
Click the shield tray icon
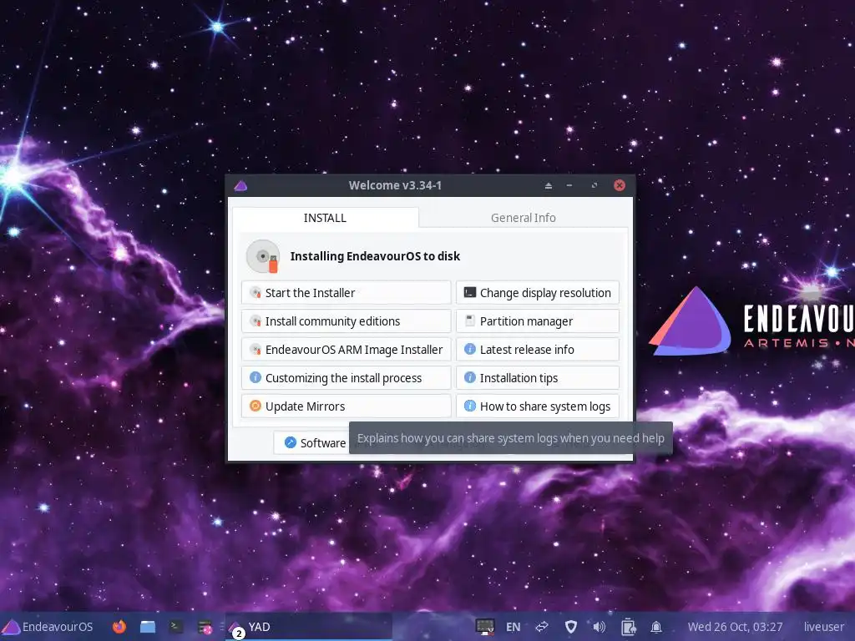click(571, 627)
